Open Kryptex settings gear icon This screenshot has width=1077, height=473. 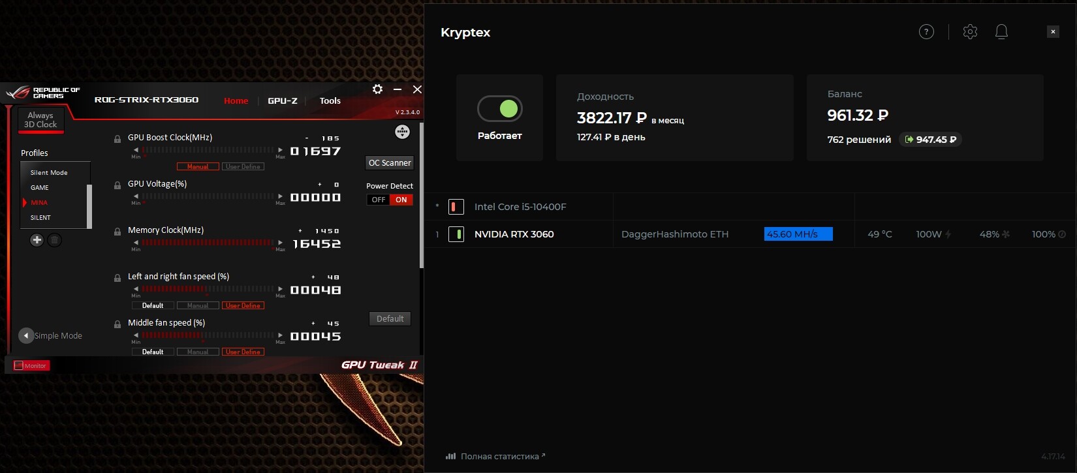coord(970,31)
